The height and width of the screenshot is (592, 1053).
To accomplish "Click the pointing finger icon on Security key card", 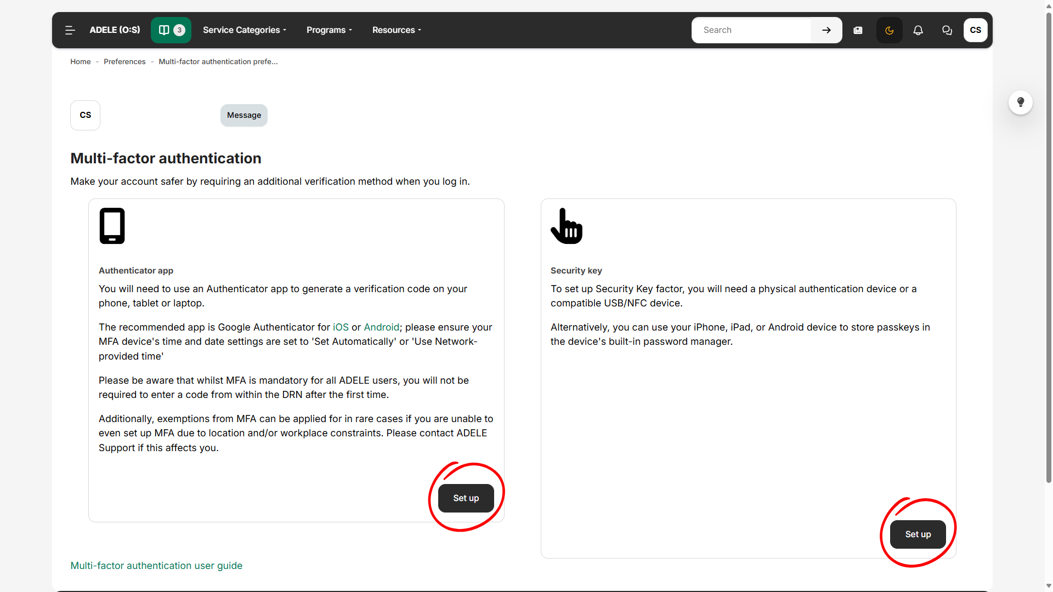I will click(567, 225).
